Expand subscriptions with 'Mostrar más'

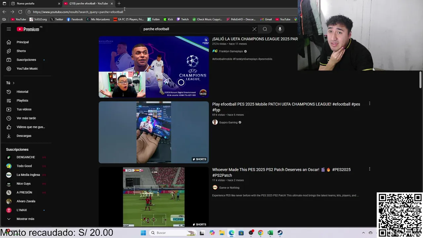26,219
